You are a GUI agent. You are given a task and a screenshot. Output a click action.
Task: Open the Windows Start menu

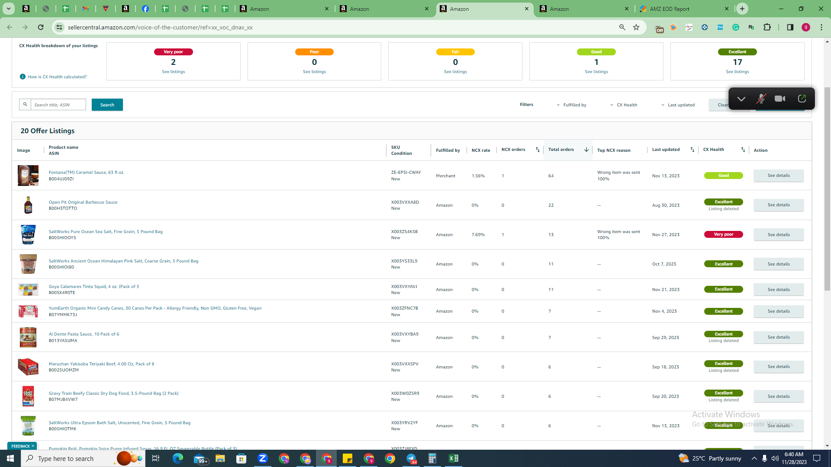point(10,458)
